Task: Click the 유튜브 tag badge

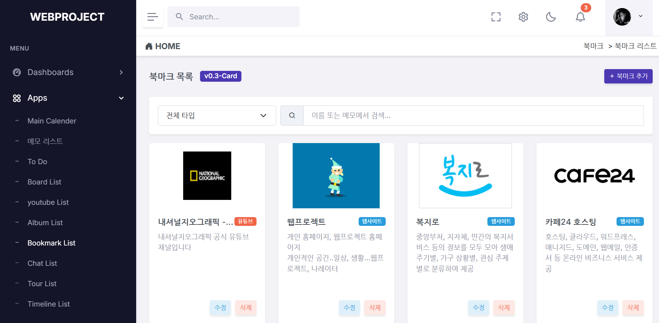Action: point(245,221)
